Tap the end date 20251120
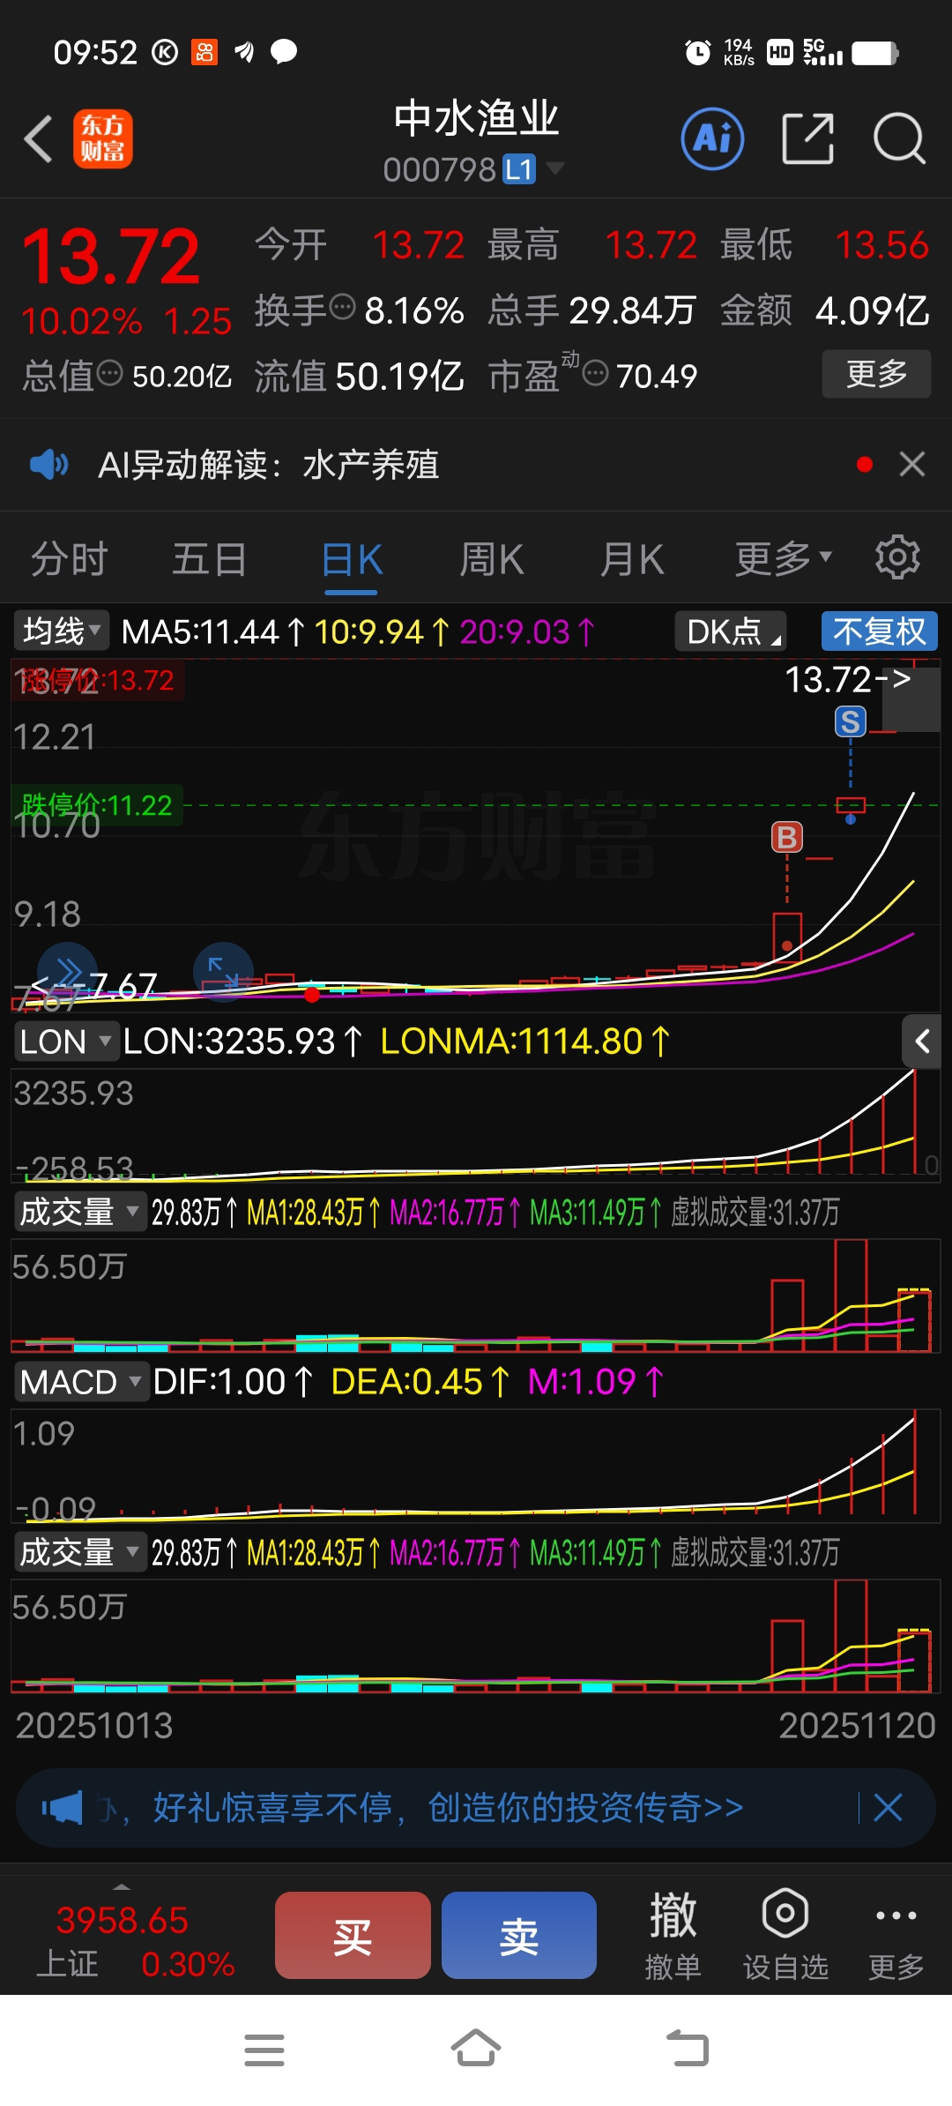 857,1726
